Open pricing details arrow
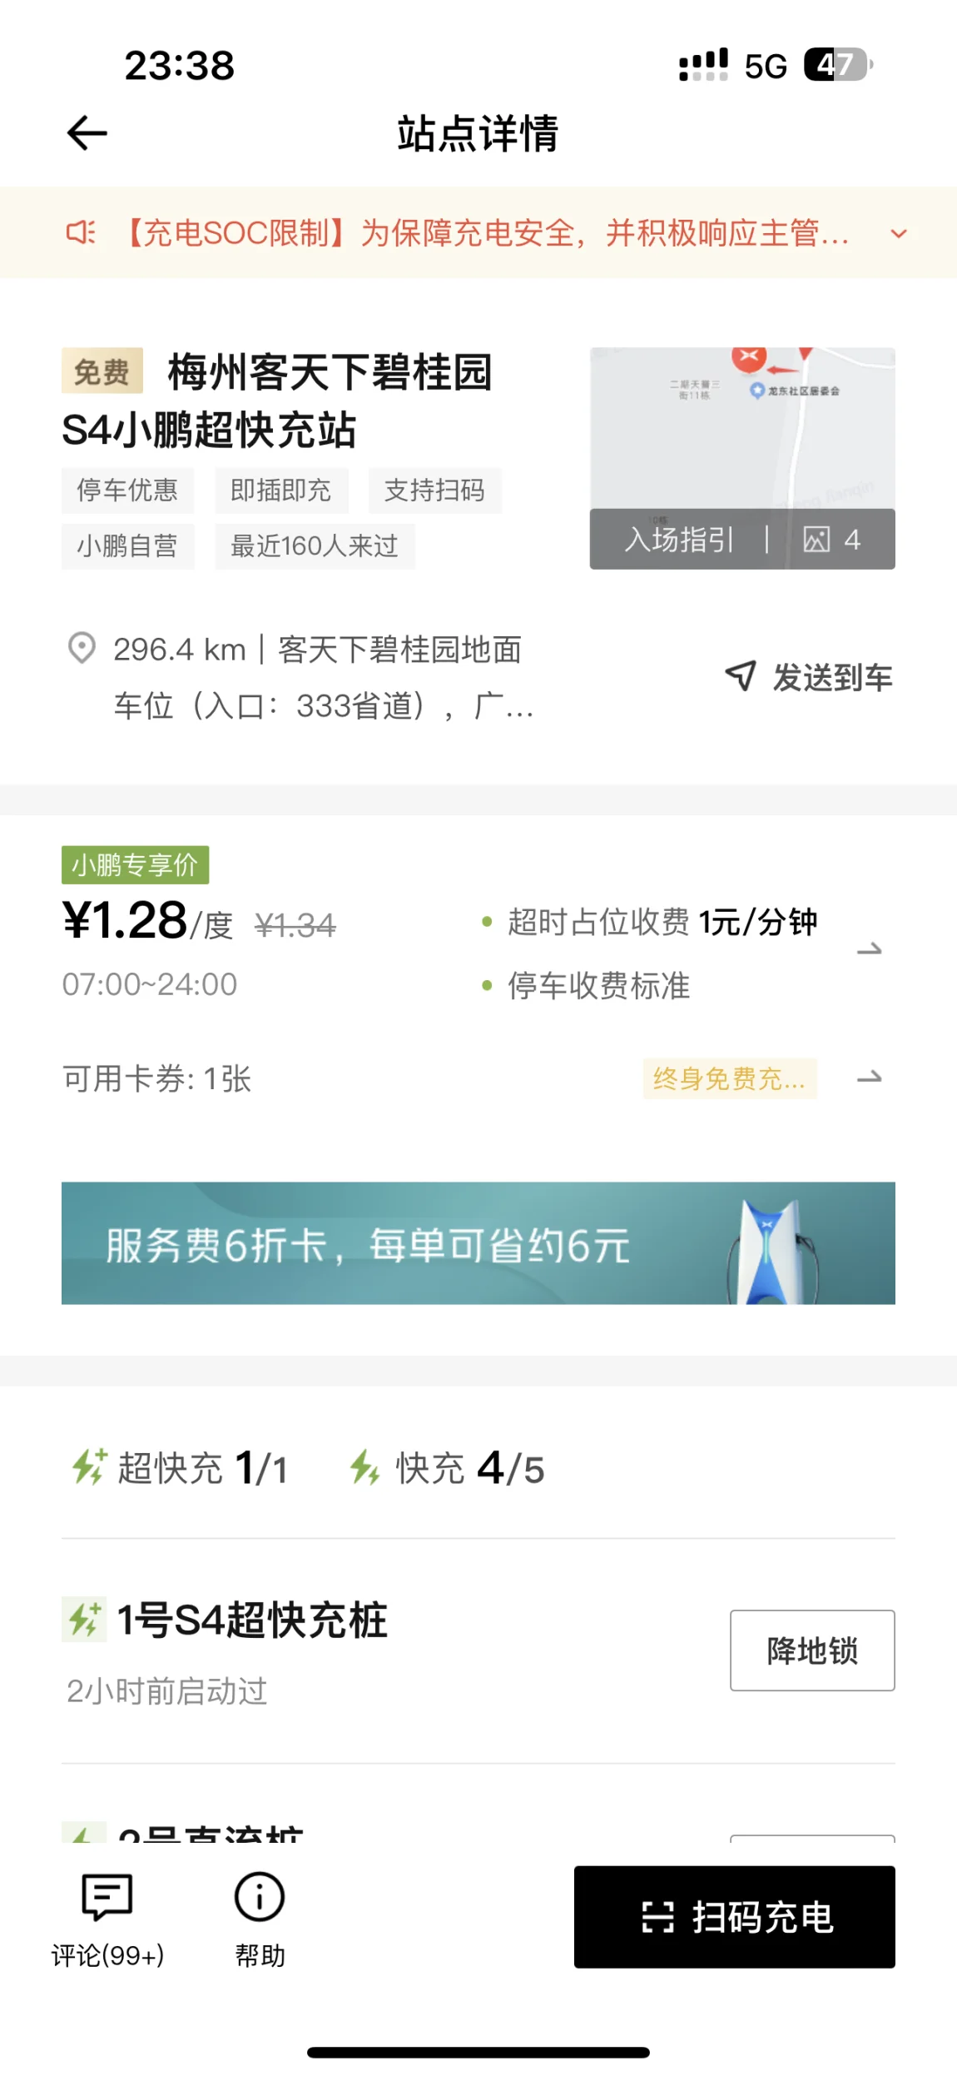The image size is (957, 2076). (x=870, y=949)
